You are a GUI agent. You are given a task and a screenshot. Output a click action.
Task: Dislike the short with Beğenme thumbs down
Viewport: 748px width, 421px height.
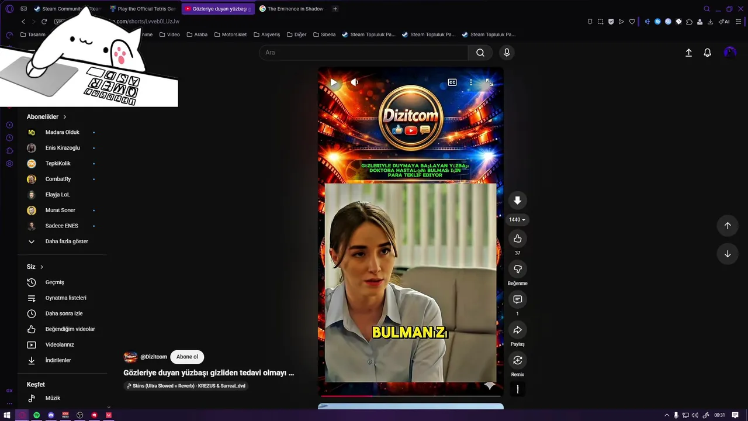coord(517,269)
